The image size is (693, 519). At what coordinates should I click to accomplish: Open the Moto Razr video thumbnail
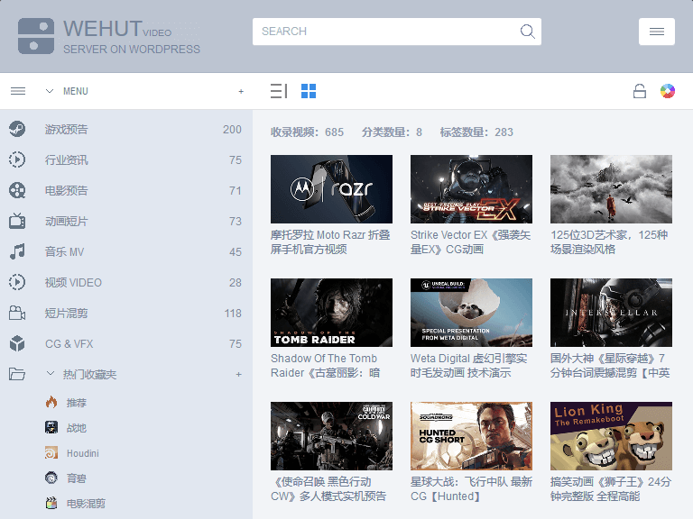(331, 189)
